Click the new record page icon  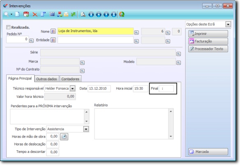[x=17, y=14]
